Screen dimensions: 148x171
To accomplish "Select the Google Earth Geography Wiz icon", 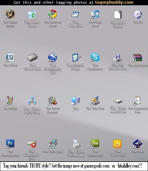I will point(53,57).
